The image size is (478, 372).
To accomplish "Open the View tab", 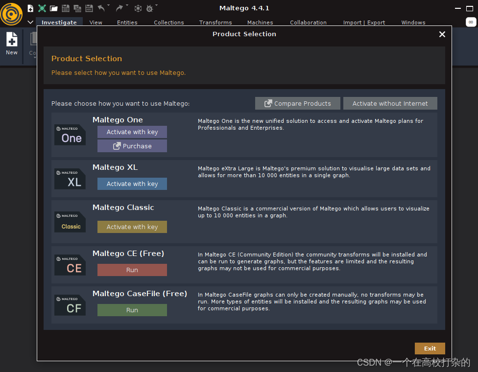I will click(96, 23).
